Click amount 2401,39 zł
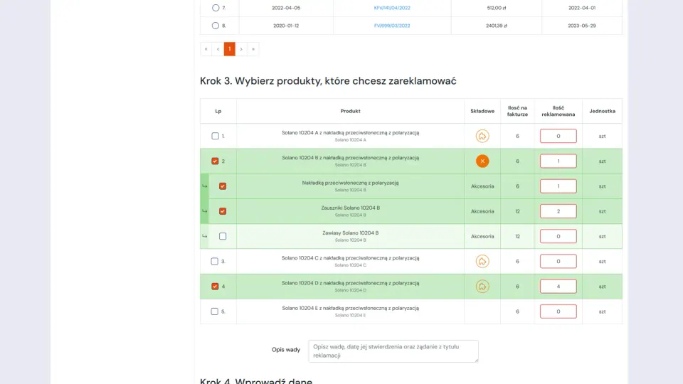683x384 pixels. [x=496, y=26]
